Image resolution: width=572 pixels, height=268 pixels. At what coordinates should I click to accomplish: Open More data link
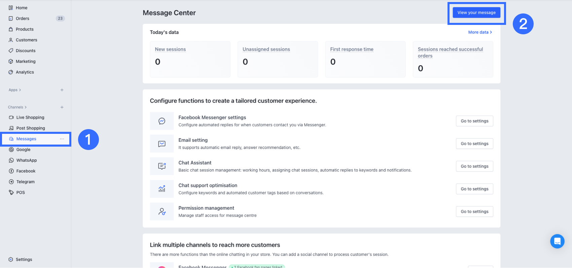(x=480, y=32)
